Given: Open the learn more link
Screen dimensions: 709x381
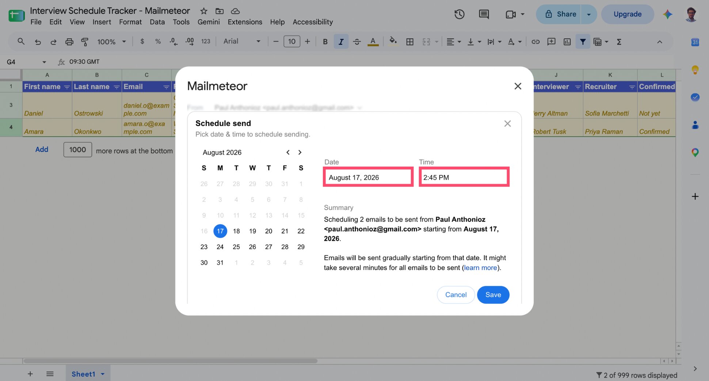Looking at the screenshot, I should coord(480,268).
